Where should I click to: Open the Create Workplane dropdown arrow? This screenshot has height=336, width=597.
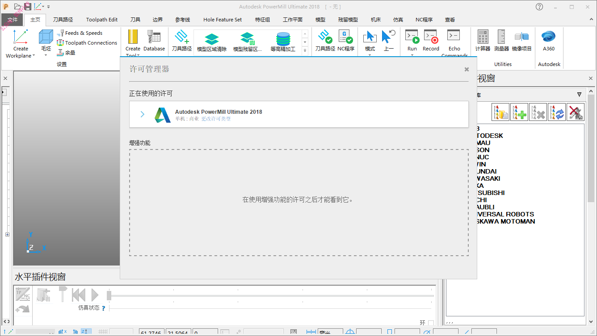(x=34, y=56)
